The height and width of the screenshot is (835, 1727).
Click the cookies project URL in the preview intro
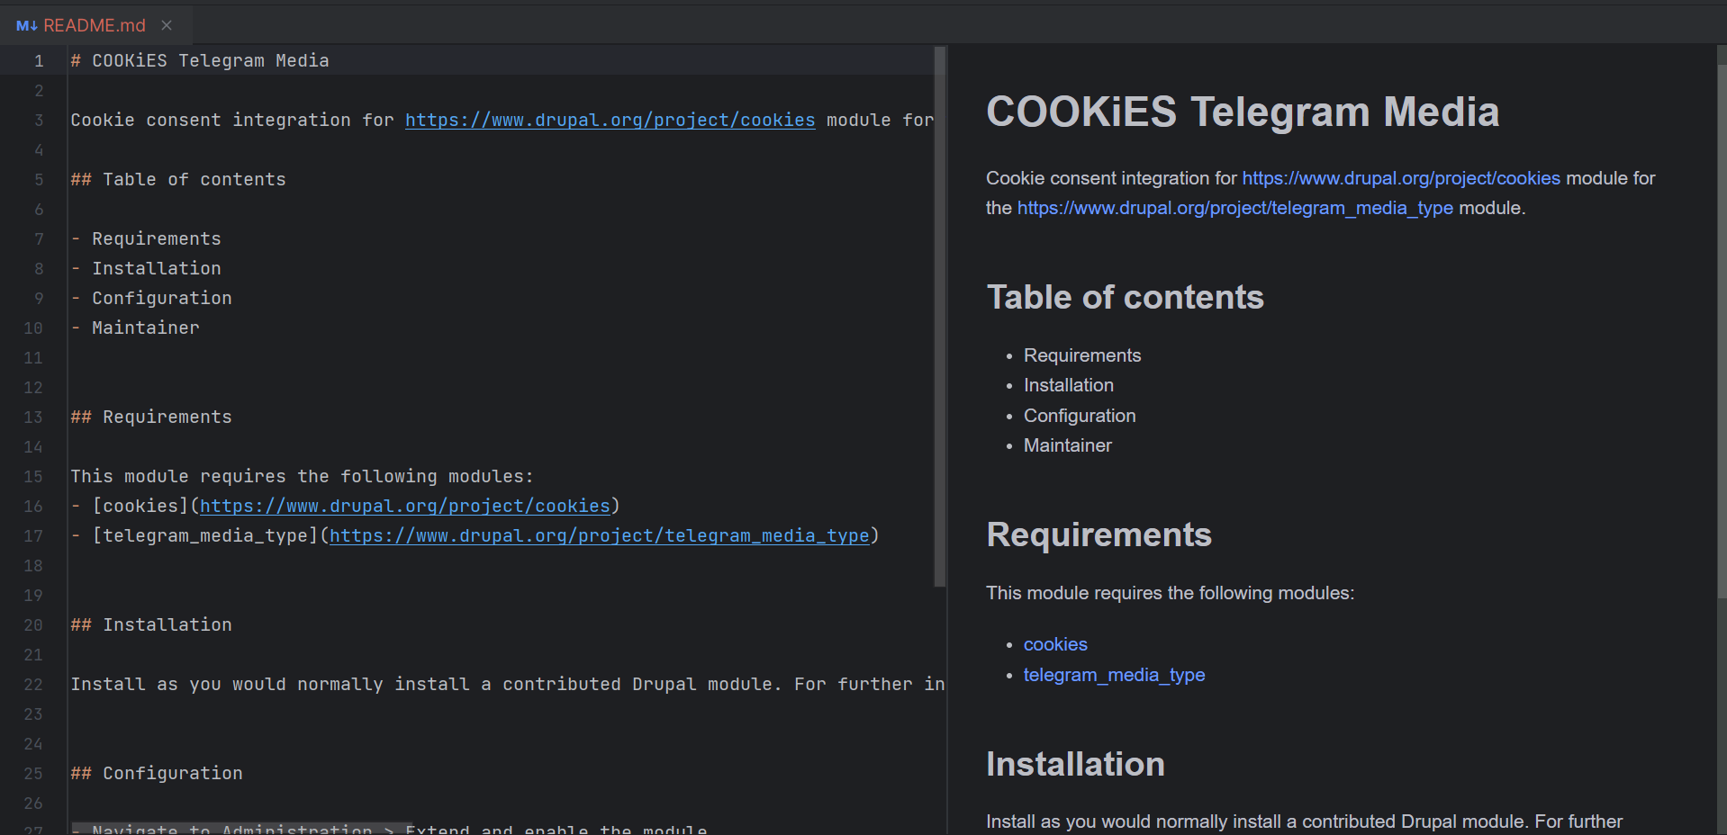point(1400,178)
